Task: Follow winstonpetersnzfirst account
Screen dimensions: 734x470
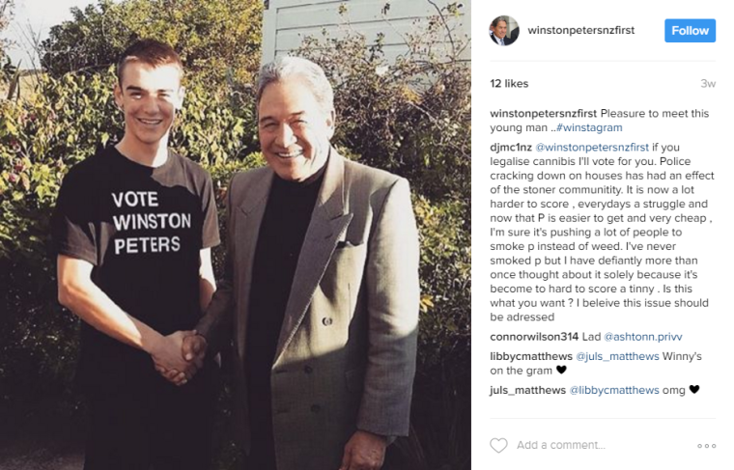Action: 690,30
